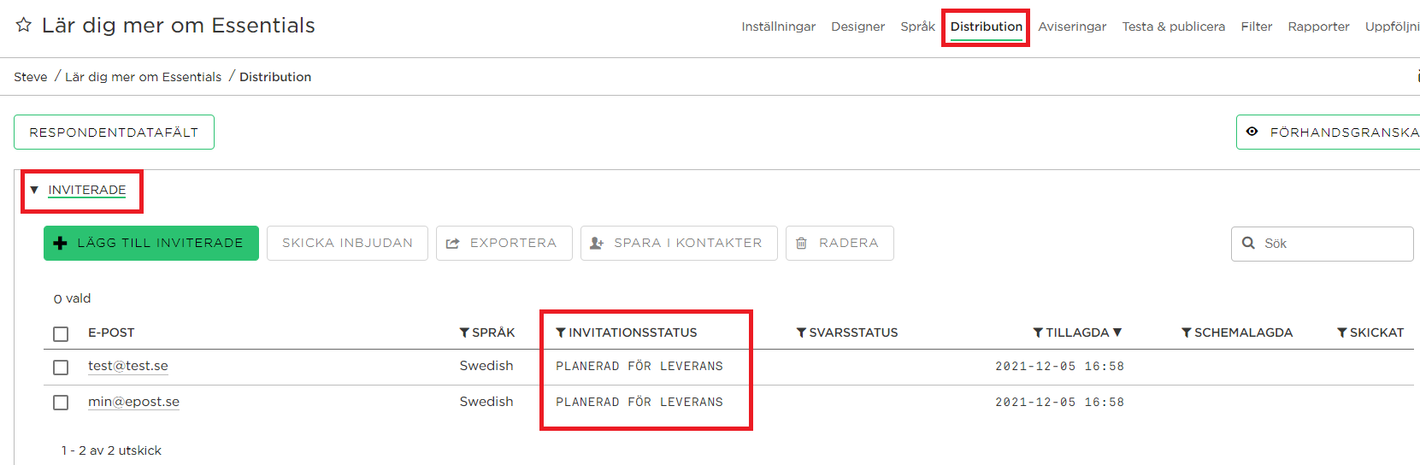This screenshot has height=465, width=1420.
Task: Toggle Tillagda sort order arrow
Action: point(1117,333)
